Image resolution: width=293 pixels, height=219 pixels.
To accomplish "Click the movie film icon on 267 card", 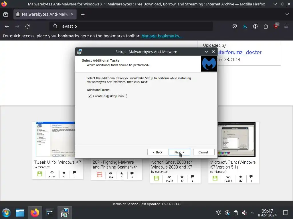I will click(x=99, y=175).
